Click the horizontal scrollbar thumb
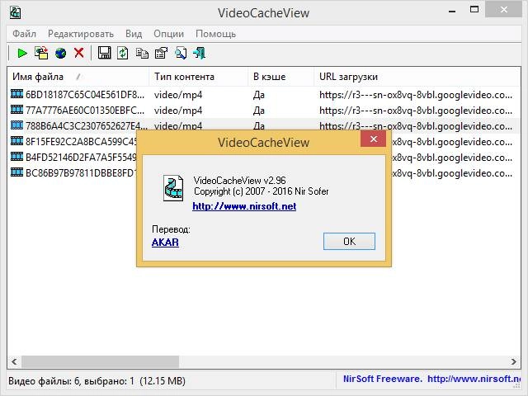The image size is (528, 396). tap(101, 362)
